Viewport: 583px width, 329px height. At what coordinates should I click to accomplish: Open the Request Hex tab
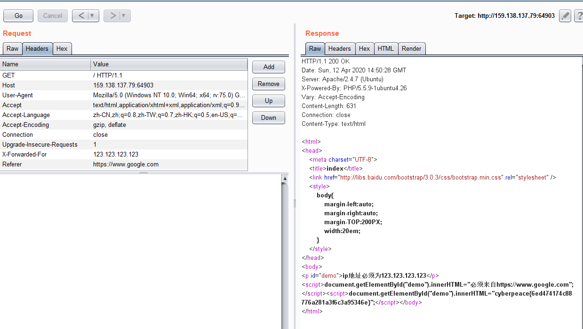(x=62, y=48)
